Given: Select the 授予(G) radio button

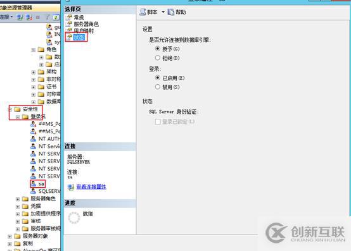Looking at the screenshot, I should pyautogui.click(x=158, y=49).
